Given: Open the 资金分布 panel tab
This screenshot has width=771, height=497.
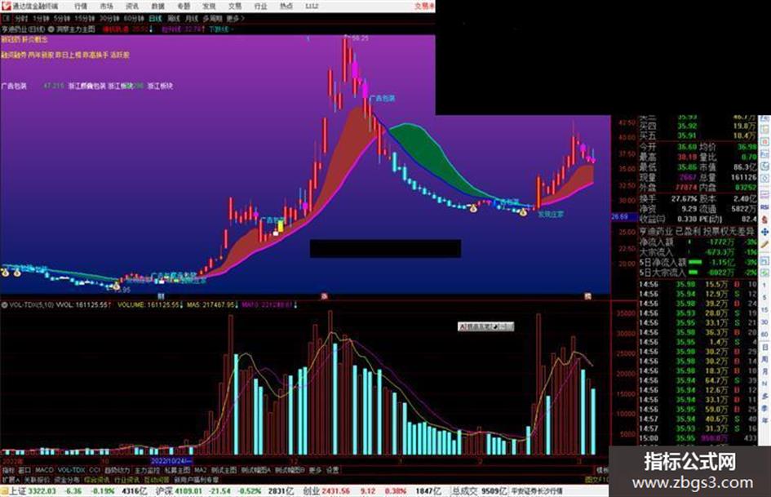Looking at the screenshot, I should point(67,479).
